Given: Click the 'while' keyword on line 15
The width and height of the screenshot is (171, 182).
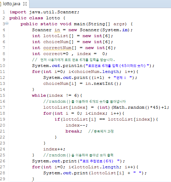Looking at the screenshot, I should [39, 95].
